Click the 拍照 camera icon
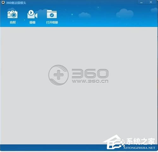This screenshot has height=152, width=158. pyautogui.click(x=12, y=15)
